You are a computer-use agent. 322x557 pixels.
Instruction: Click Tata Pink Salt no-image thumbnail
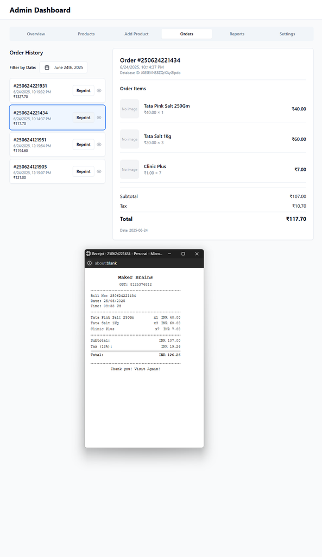pyautogui.click(x=129, y=109)
